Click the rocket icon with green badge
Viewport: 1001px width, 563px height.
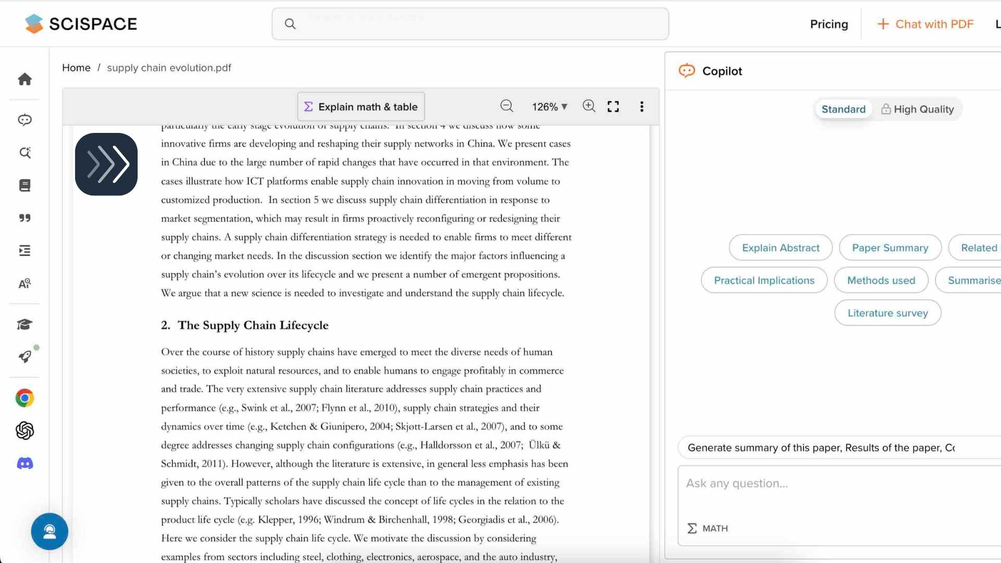click(25, 357)
